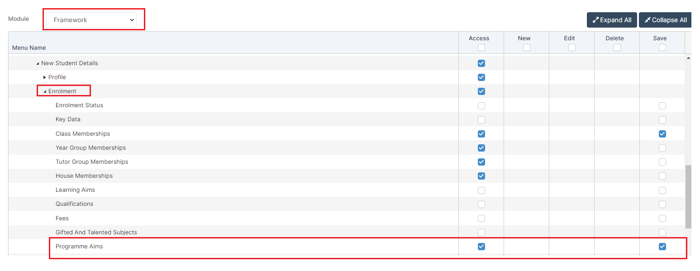This screenshot has height=271, width=700.
Task: Enable Access for Enrolment Status
Action: point(481,106)
